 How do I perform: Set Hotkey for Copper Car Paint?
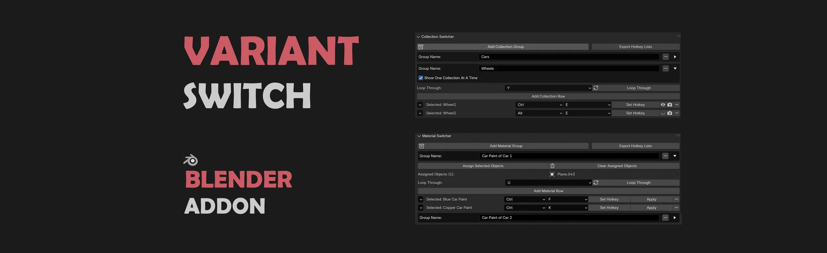609,208
